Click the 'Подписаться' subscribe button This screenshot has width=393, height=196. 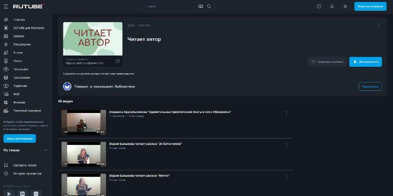370,86
